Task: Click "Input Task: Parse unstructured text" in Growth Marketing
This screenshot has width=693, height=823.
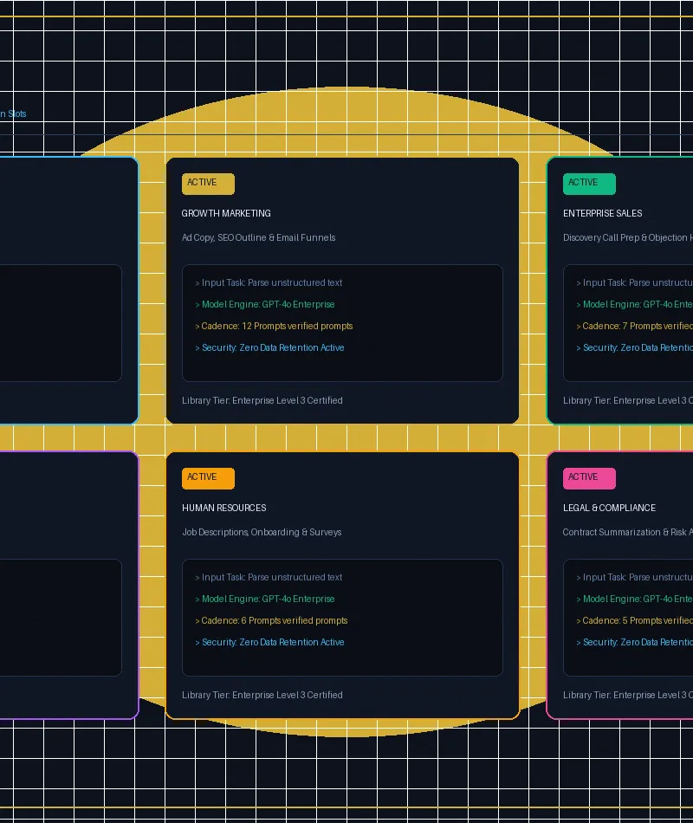Action: (x=269, y=282)
